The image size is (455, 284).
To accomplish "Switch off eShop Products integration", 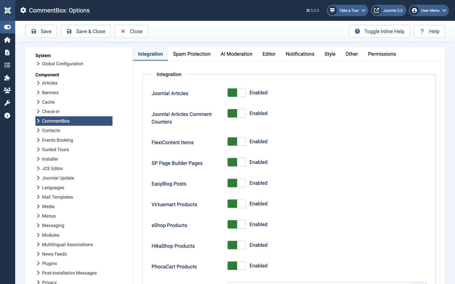I will click(x=236, y=224).
